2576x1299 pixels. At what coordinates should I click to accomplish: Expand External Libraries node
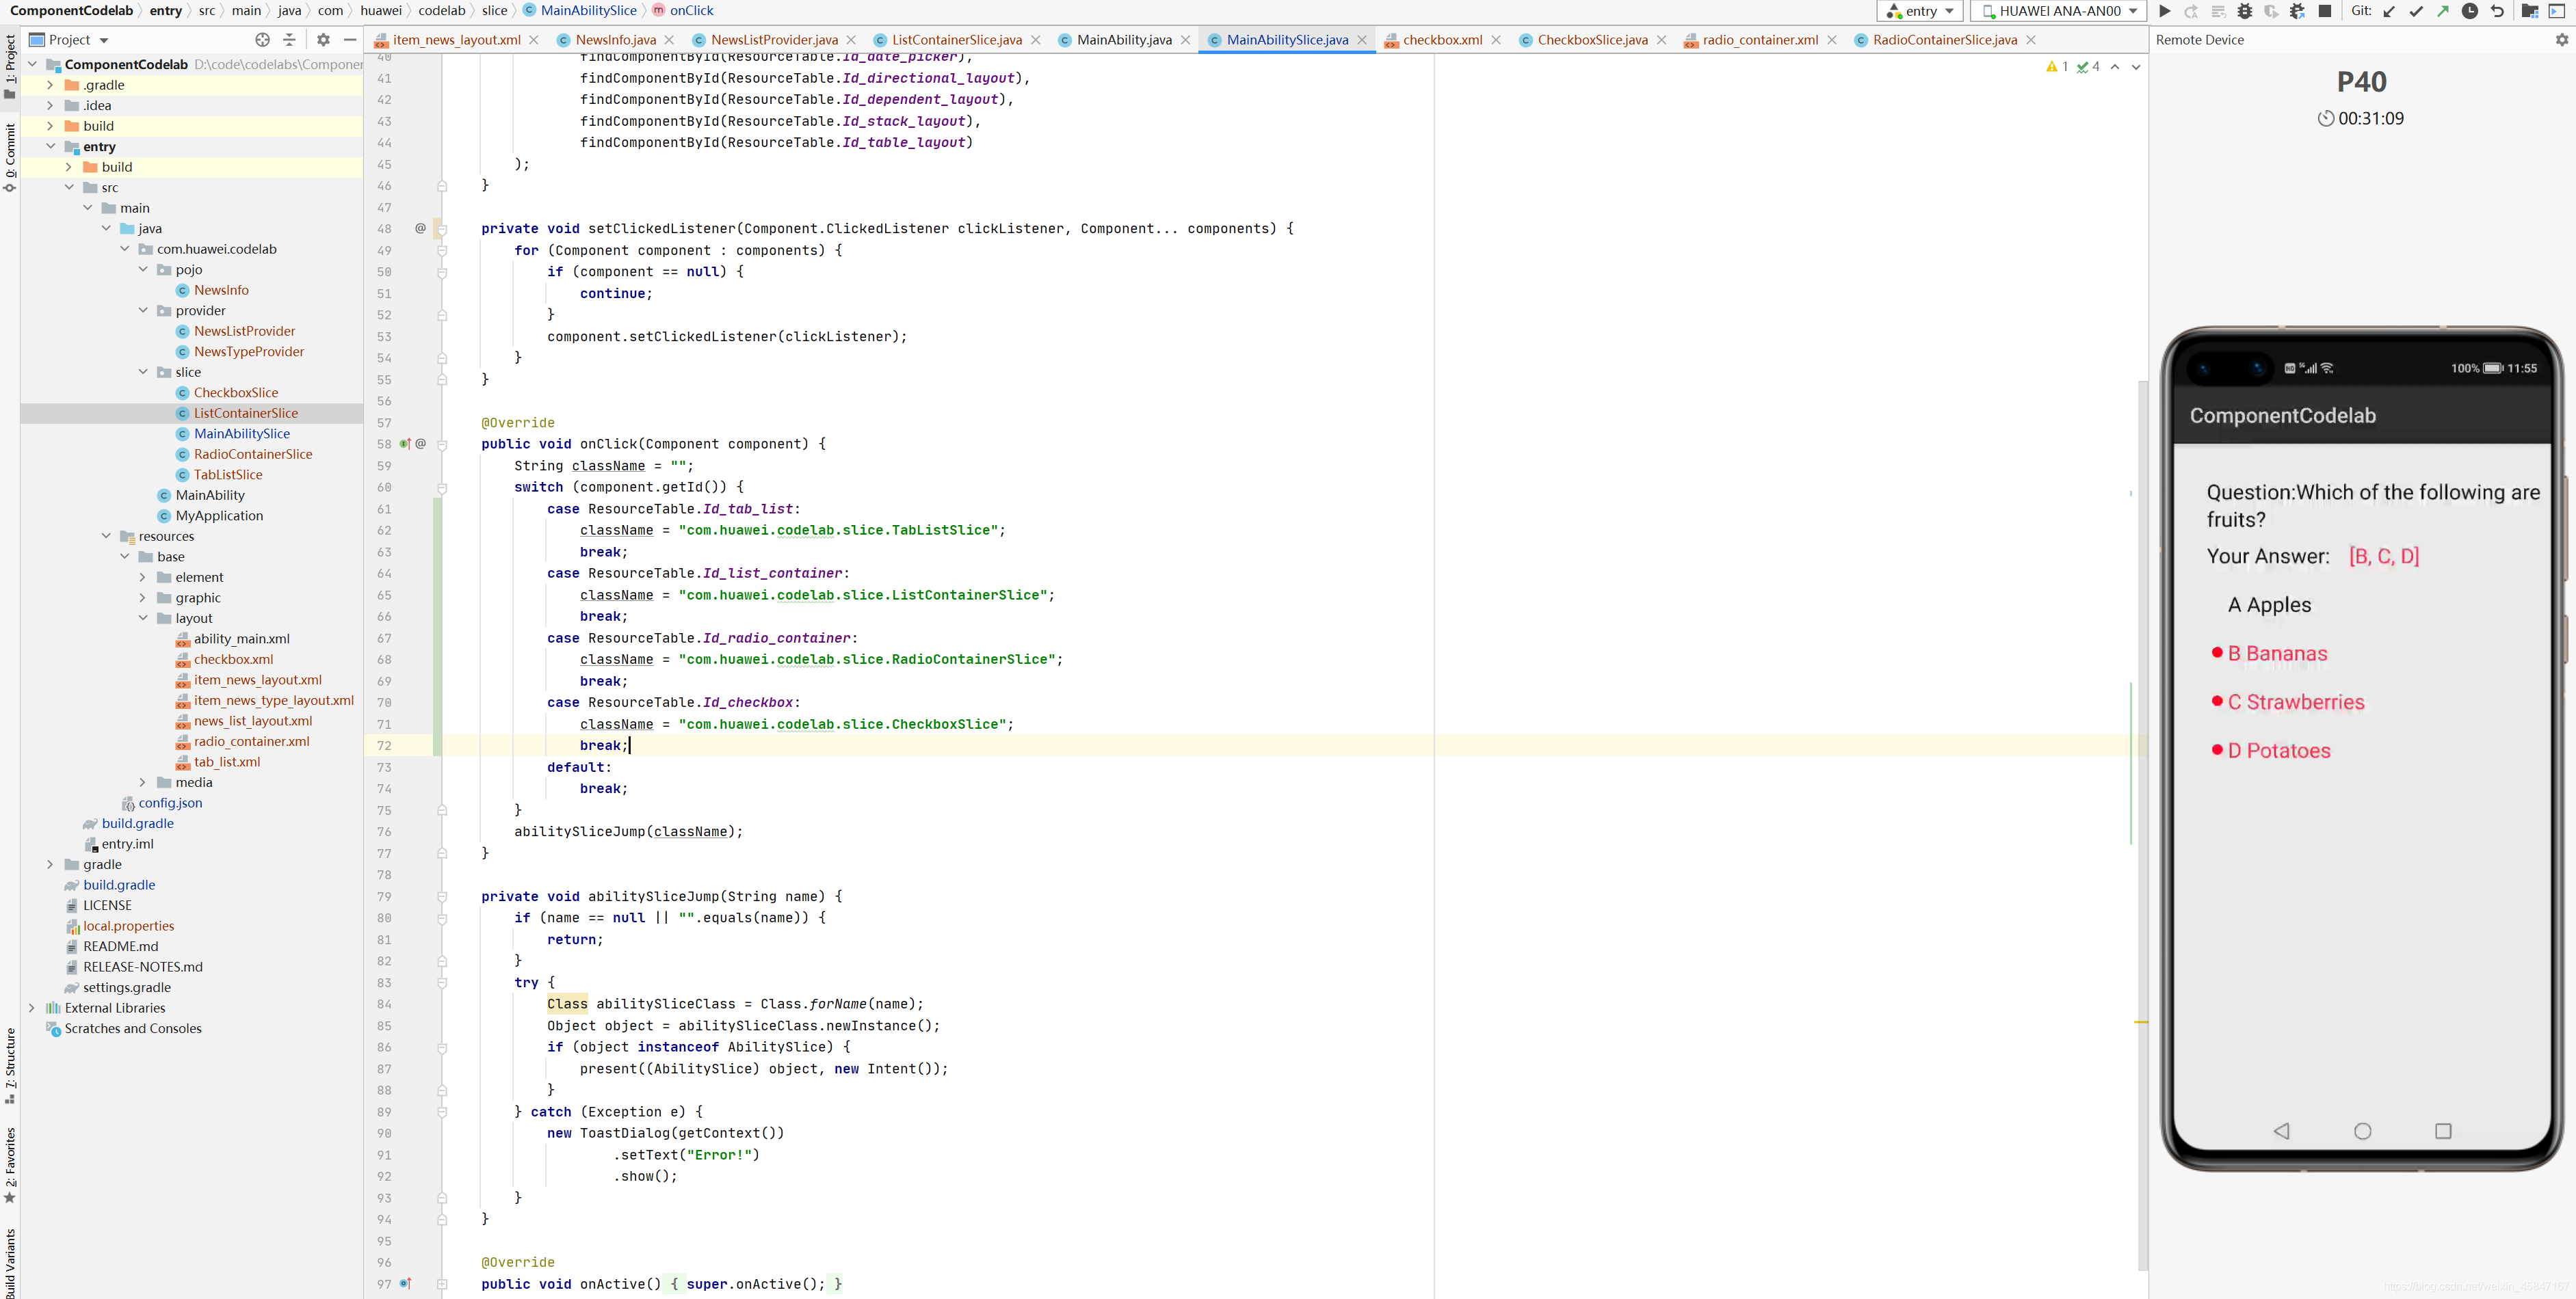32,1008
